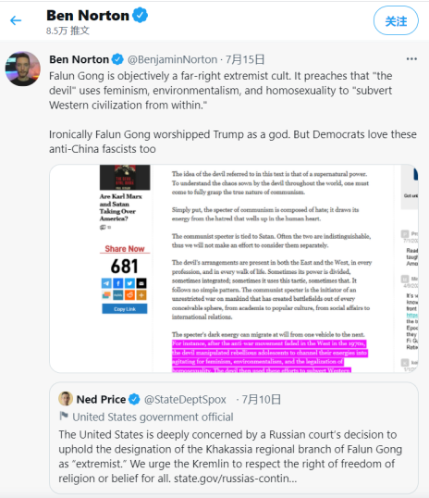Viewport: 429px width, 498px height.
Task: Click Ned Price's small avatar
Action: point(66,399)
